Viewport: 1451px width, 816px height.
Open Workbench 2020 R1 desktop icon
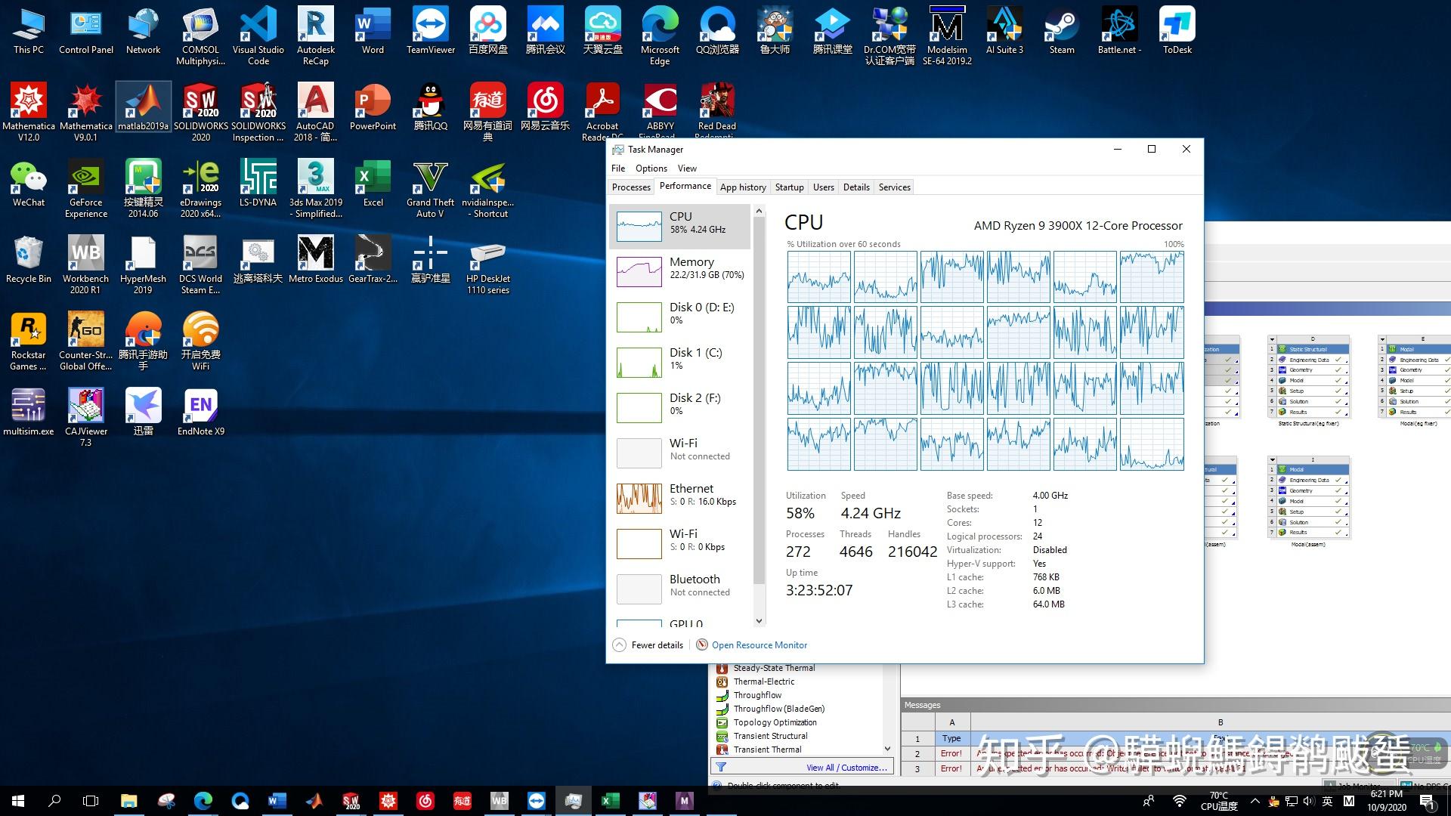(x=85, y=264)
